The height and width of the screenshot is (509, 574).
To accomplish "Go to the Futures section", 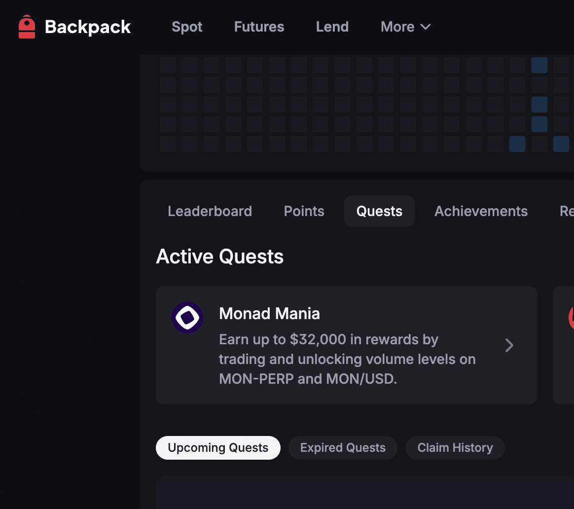I will (259, 27).
